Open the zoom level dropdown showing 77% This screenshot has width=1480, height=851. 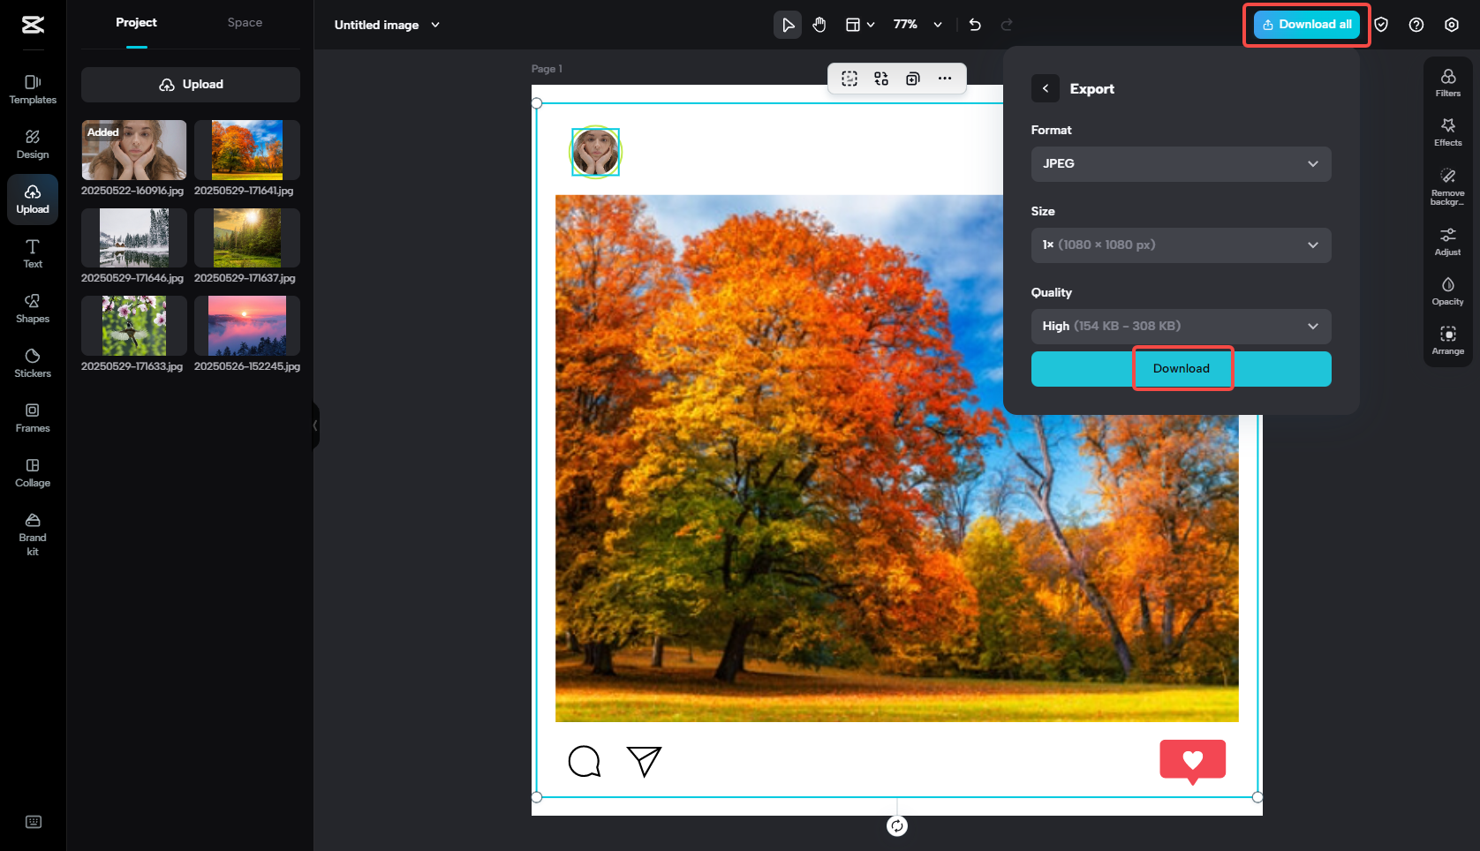[x=916, y=25]
